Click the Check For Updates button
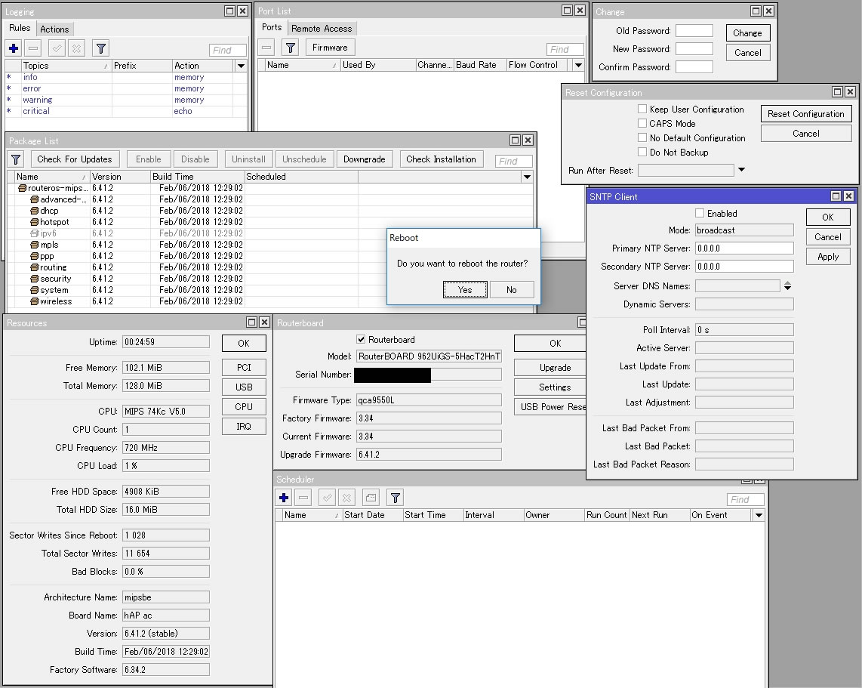 pyautogui.click(x=74, y=159)
